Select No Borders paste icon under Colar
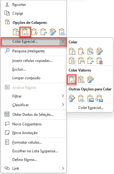Viewport: 114px width, 174px height. [x=72, y=61]
